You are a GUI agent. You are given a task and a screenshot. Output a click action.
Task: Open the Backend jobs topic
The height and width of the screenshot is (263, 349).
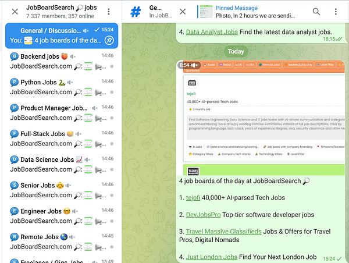62,61
